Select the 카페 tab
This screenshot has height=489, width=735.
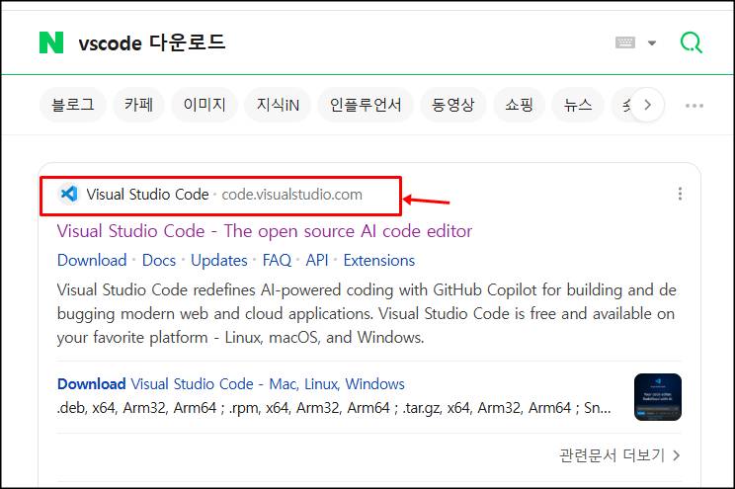[138, 105]
